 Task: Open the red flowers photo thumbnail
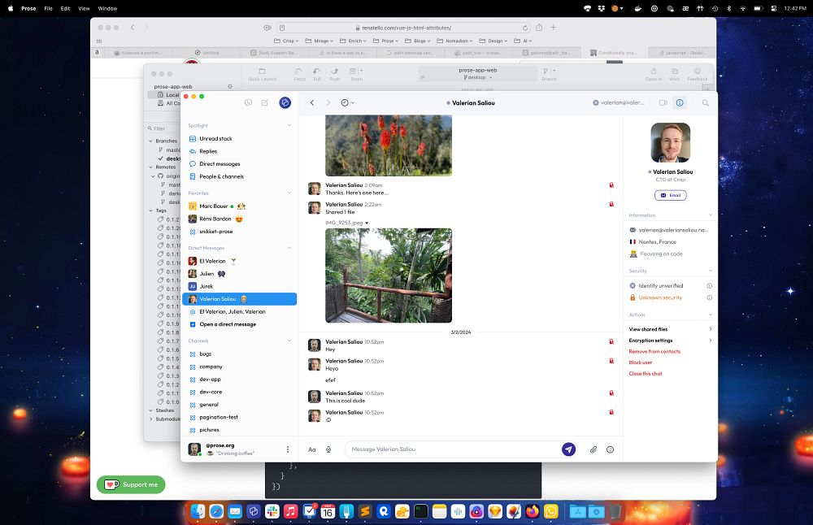389,145
